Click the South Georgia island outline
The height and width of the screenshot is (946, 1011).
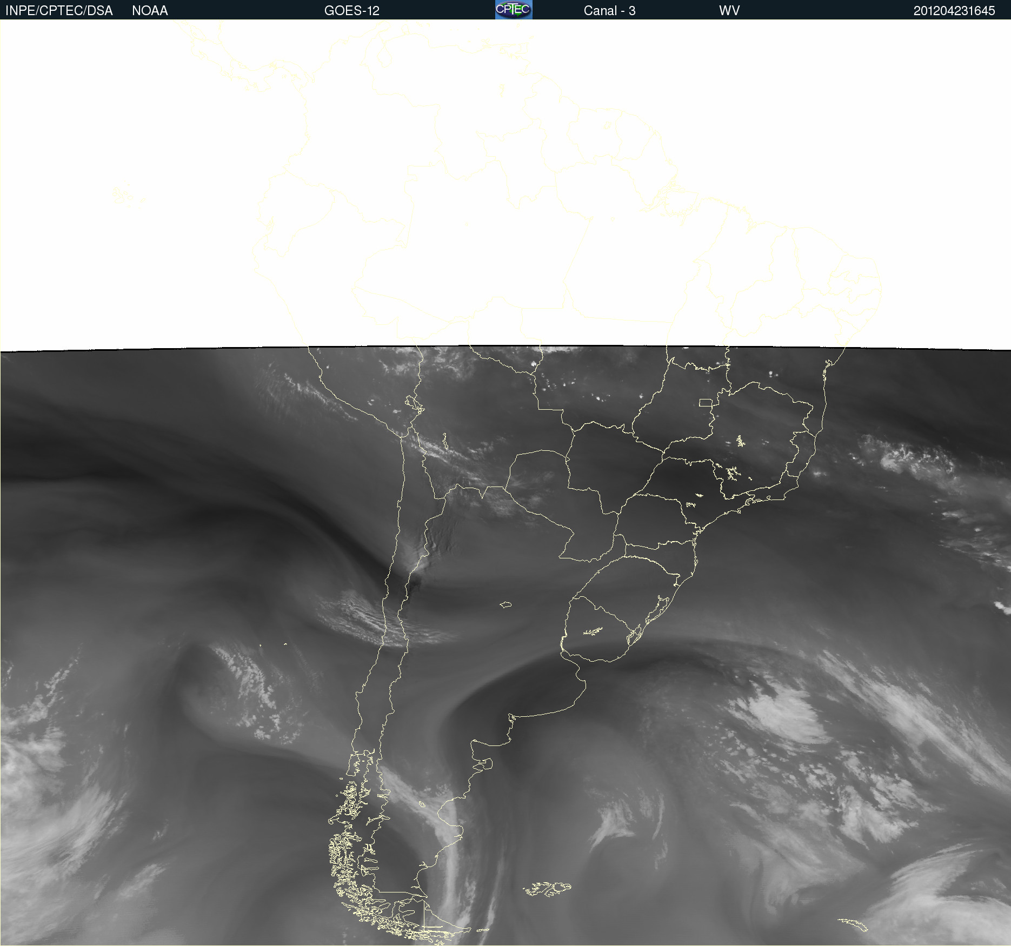(x=853, y=924)
